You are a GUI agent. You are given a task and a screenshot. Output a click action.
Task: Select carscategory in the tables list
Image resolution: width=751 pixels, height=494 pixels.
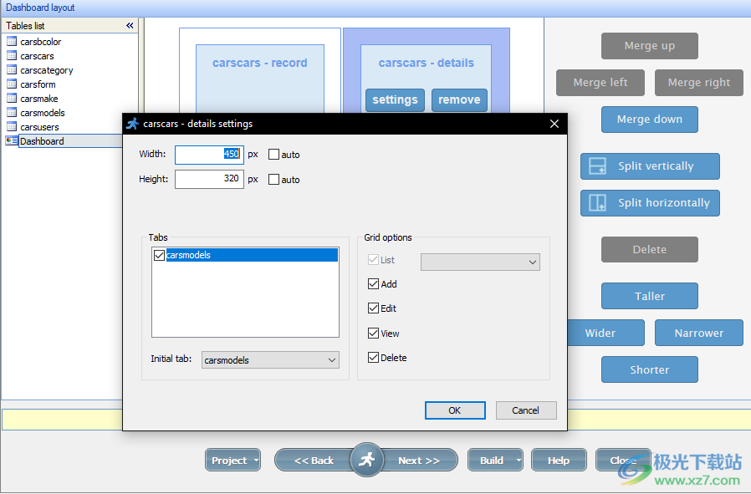point(46,70)
